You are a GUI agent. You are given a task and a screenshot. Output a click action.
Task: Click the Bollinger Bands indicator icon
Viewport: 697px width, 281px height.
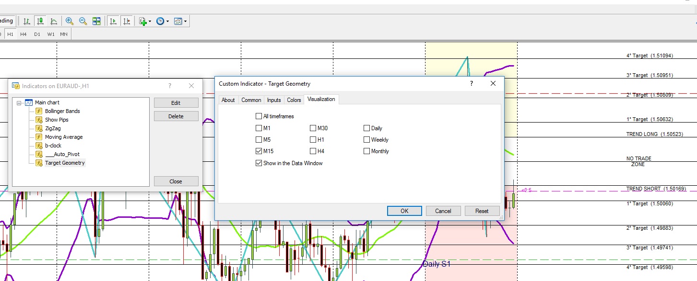pos(39,111)
